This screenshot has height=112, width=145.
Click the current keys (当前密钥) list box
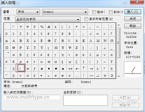pyautogui.click(x=85, y=100)
